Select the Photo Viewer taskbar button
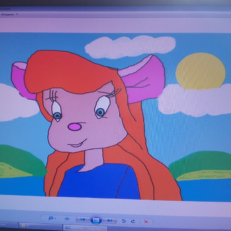This screenshot has height=231, width=231. point(85,228)
